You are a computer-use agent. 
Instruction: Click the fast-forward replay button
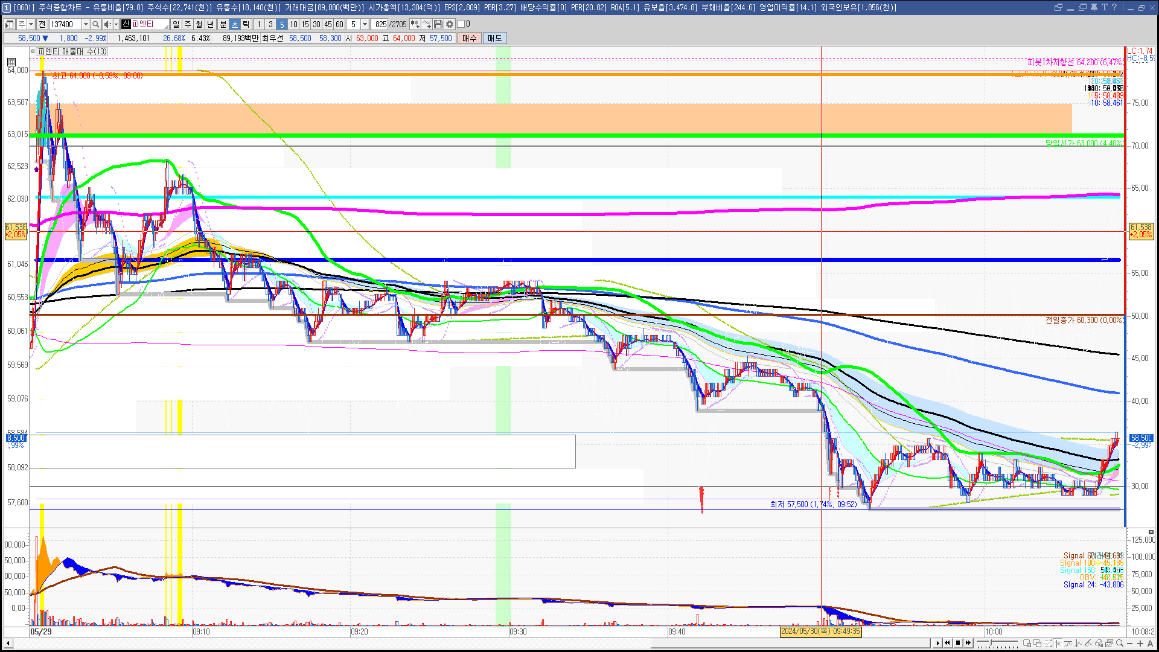(968, 643)
